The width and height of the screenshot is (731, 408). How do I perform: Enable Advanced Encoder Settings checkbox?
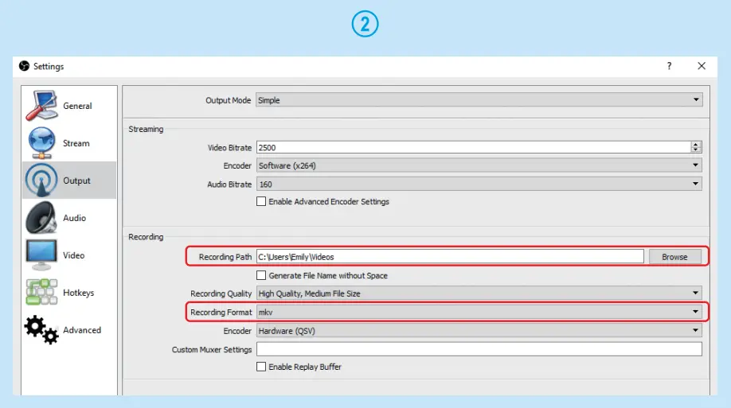point(261,202)
